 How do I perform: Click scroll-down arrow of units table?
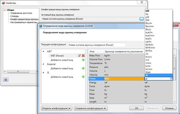click(175, 102)
